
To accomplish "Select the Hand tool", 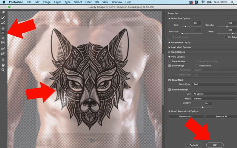I will (x=3, y=65).
